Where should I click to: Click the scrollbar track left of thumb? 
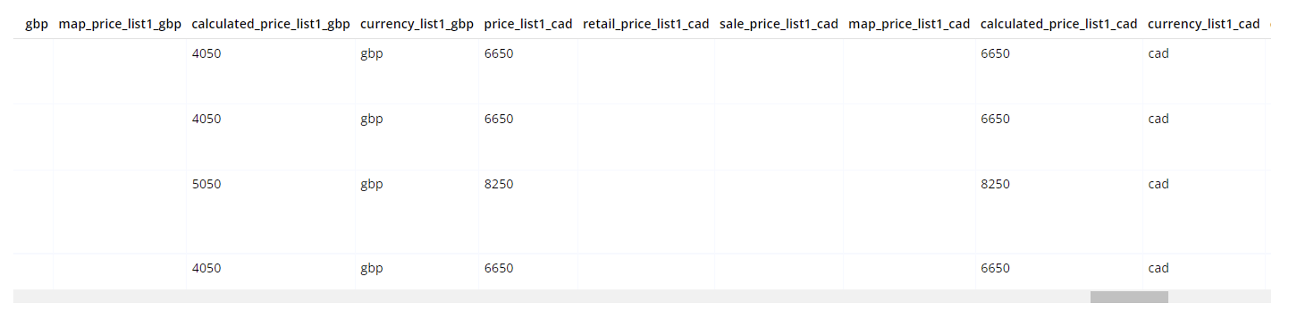click(x=551, y=297)
